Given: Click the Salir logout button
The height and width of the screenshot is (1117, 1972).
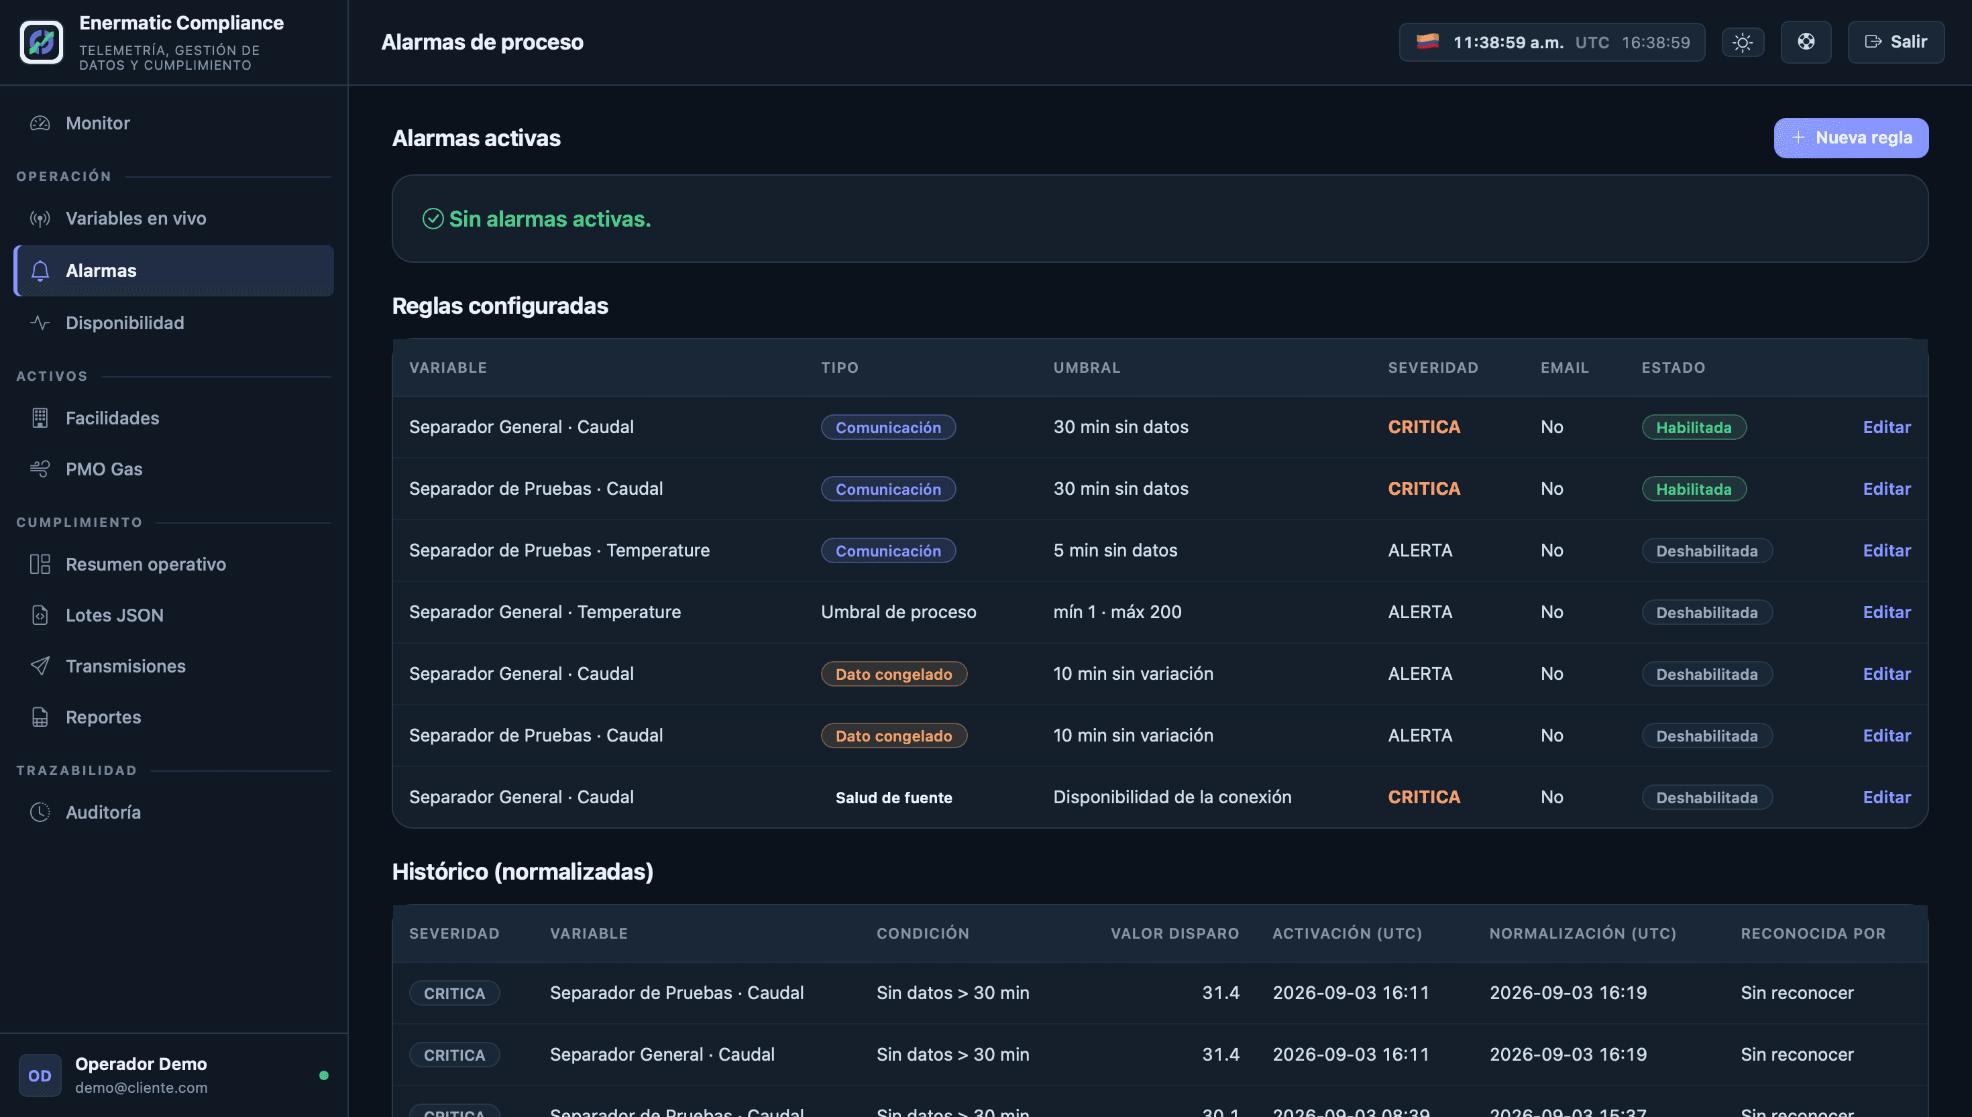Looking at the screenshot, I should tap(1896, 42).
